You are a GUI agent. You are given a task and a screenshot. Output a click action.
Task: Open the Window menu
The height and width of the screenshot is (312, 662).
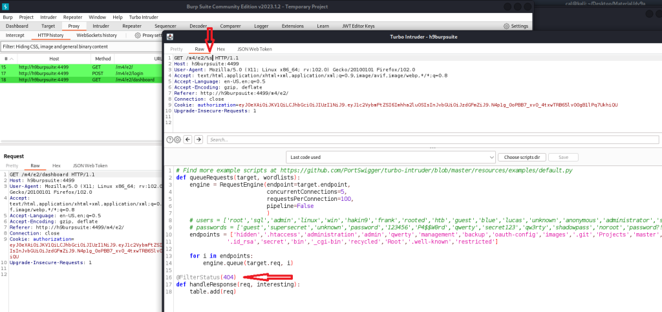pyautogui.click(x=98, y=17)
